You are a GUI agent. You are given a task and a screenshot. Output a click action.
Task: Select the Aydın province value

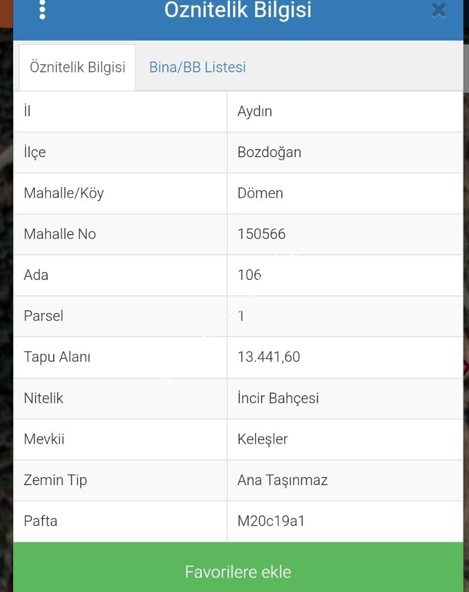click(x=255, y=111)
